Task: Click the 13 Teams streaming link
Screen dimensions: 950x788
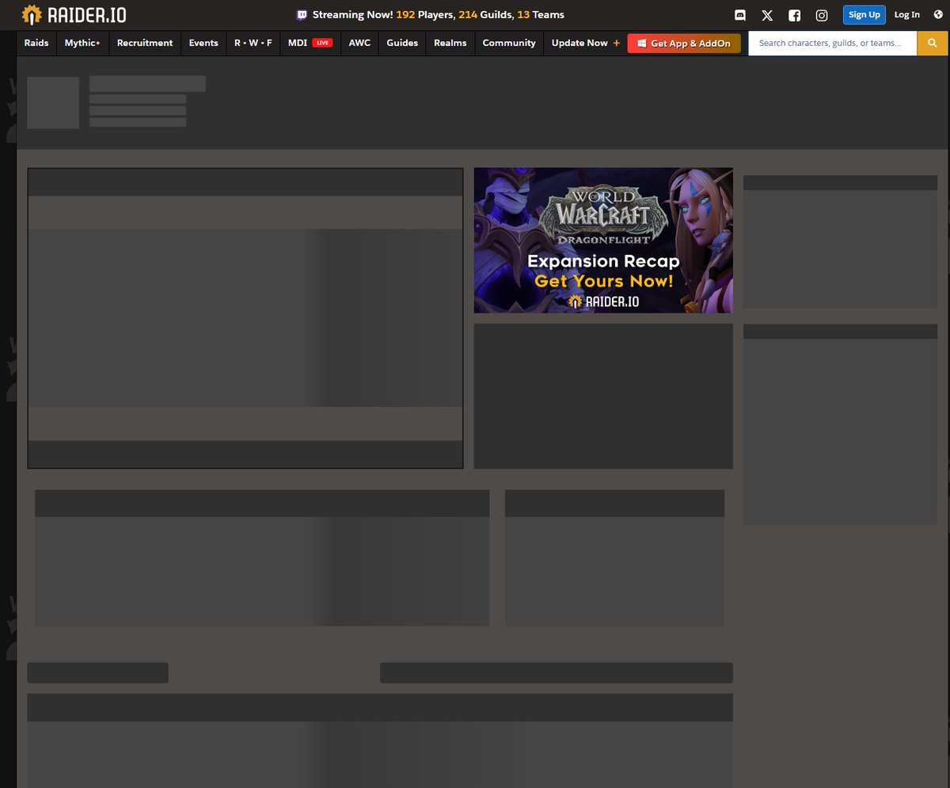Action: [541, 14]
